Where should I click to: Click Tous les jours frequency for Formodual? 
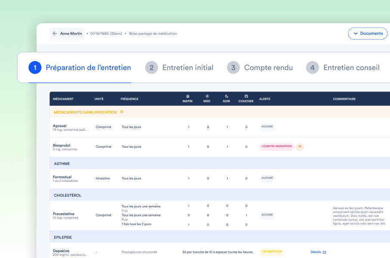132,178
